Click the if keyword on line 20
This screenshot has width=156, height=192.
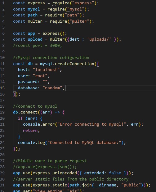(x=20, y=118)
